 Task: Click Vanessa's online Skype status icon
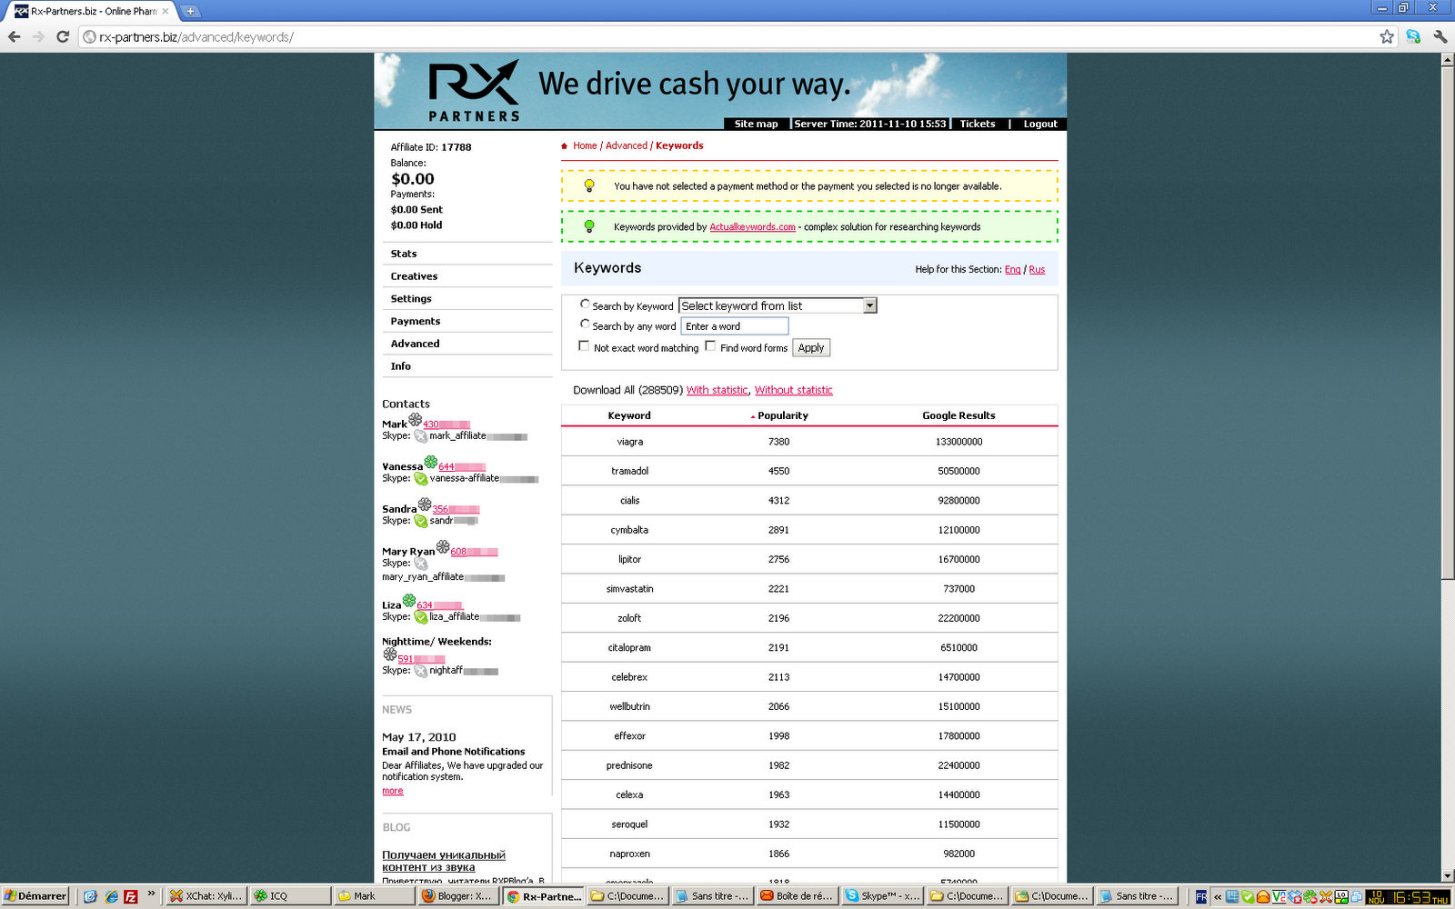421,478
